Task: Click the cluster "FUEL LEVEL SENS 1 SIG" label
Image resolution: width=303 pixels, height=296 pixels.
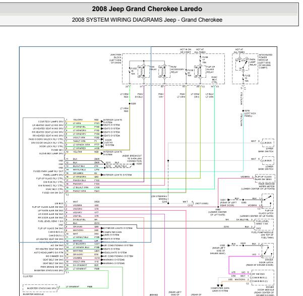Action: point(50,221)
